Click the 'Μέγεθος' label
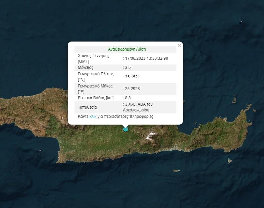This screenshot has height=208, width=264. click(x=85, y=68)
